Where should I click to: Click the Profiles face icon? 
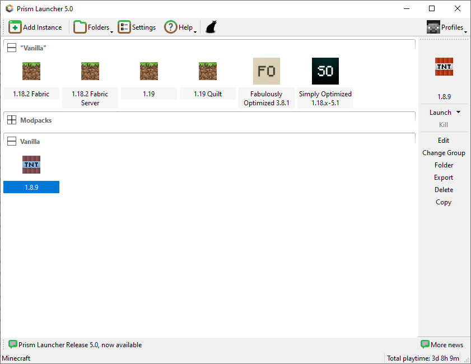pos(433,27)
